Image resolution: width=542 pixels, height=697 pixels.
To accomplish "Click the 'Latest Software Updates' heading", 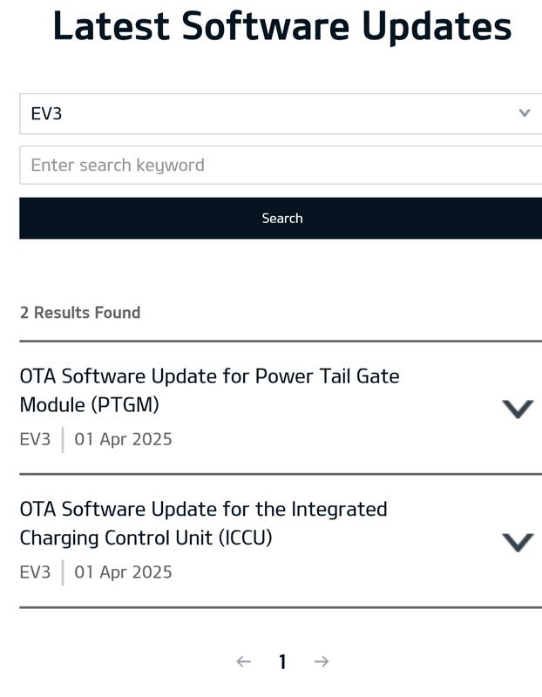I will coord(281,26).
